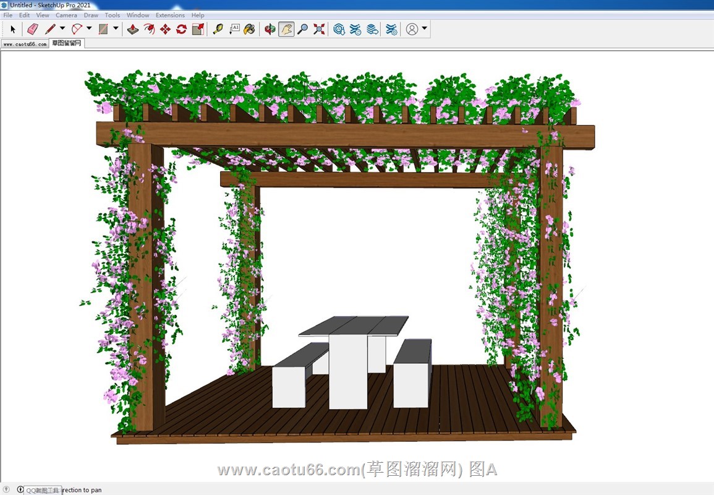Select the Pan hand tool
This screenshot has height=495, width=714.
(x=286, y=30)
